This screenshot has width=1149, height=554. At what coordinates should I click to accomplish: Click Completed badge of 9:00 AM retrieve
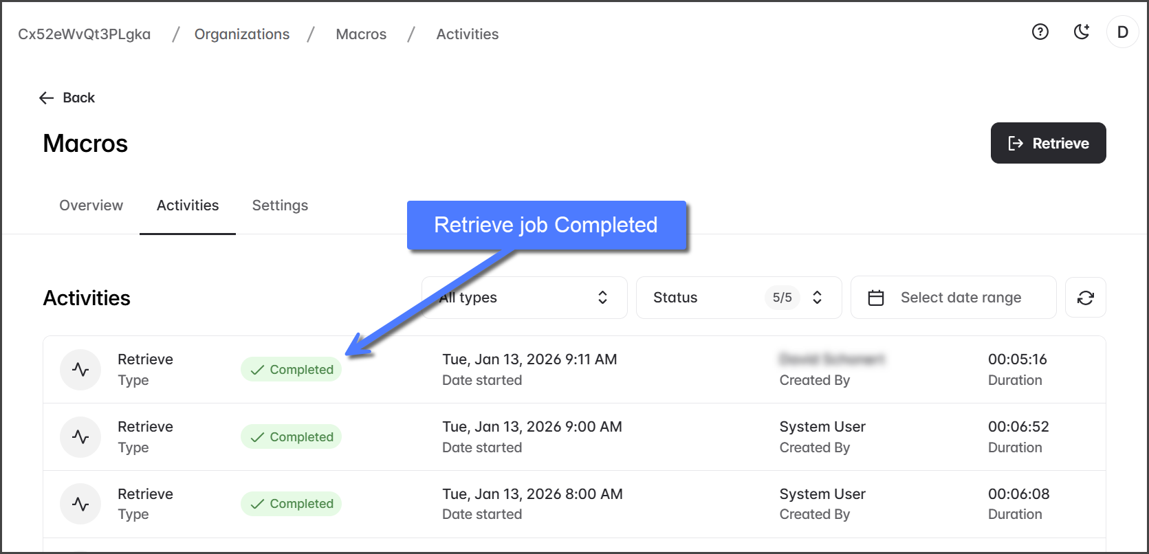(x=292, y=437)
